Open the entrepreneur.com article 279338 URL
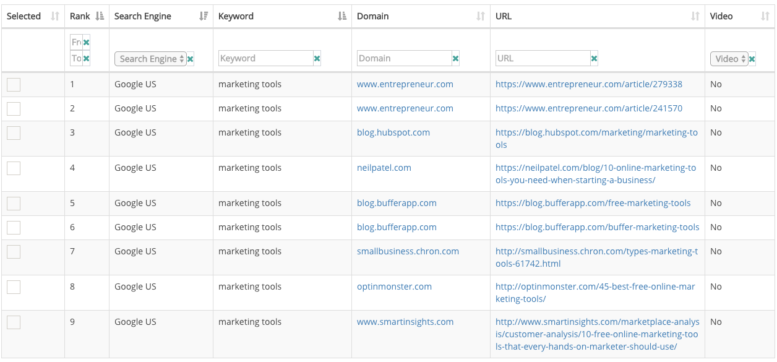The width and height of the screenshot is (777, 362). tap(588, 84)
